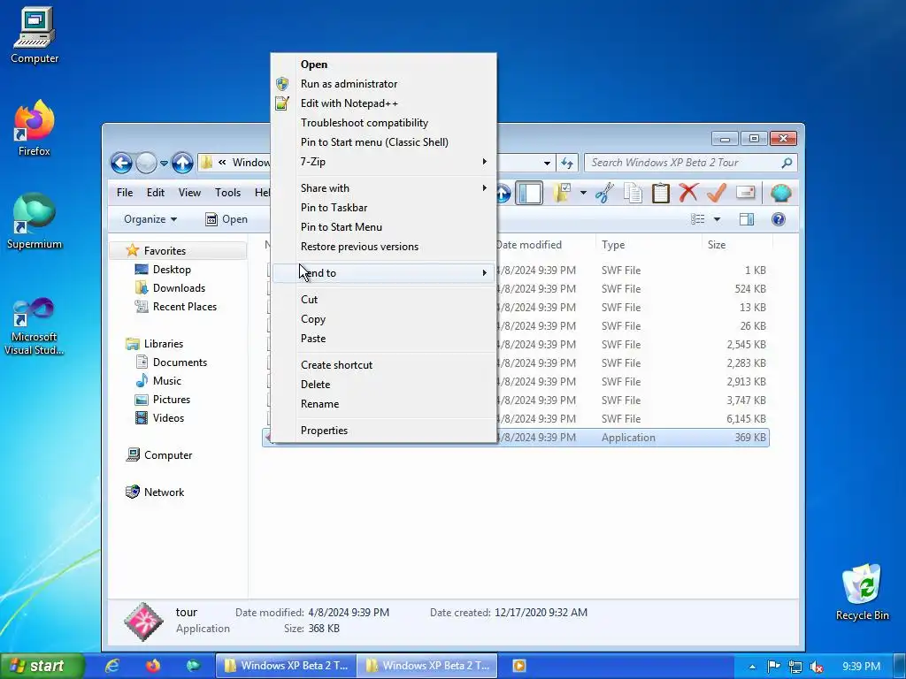Select Create shortcut in context menu
906x679 pixels.
pyautogui.click(x=384, y=365)
